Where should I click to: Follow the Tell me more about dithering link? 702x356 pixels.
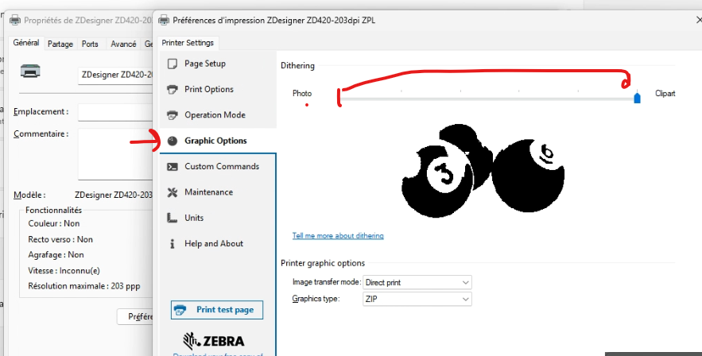click(338, 236)
